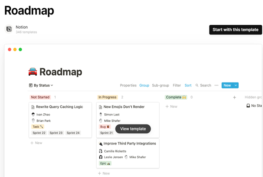The image size is (263, 177).
Task: Add new card under In Progress
Action: click(104, 173)
